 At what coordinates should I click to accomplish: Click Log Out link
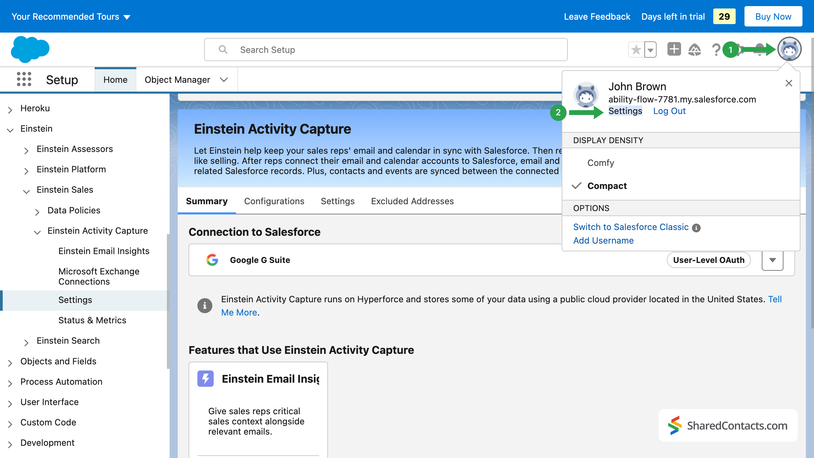pos(669,111)
